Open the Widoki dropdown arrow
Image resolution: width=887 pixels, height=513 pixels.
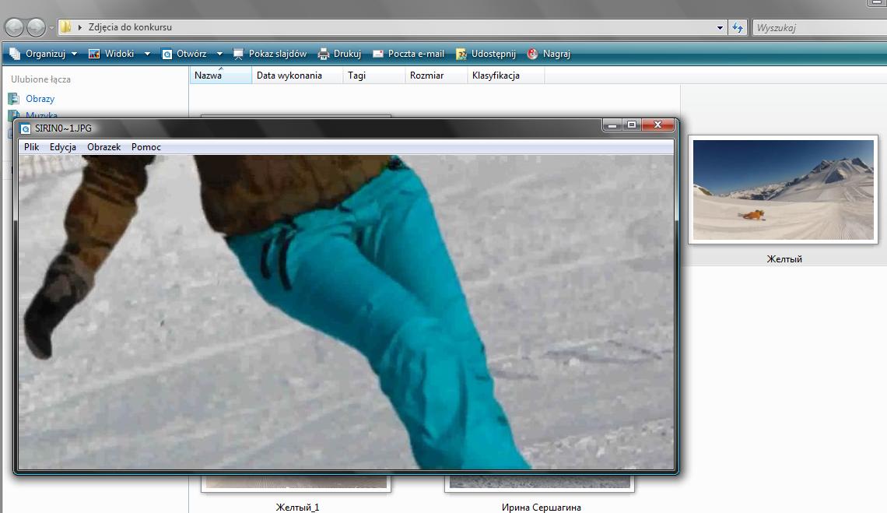pyautogui.click(x=147, y=54)
